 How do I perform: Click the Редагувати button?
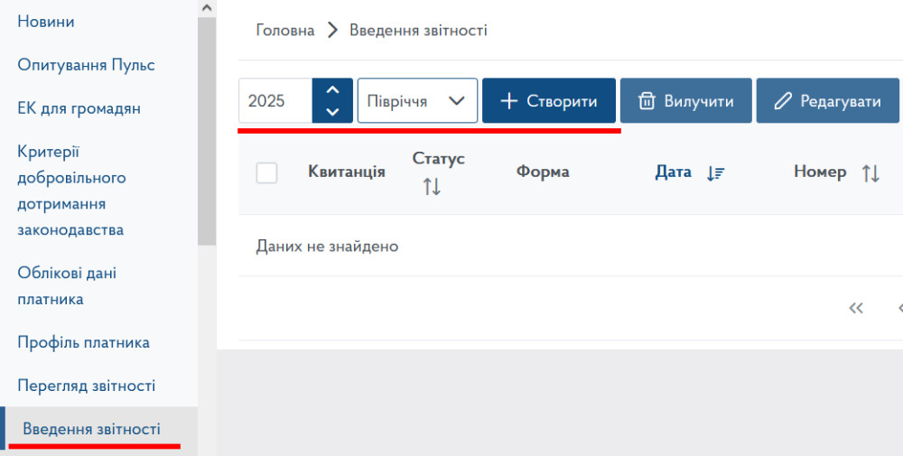[x=828, y=101]
